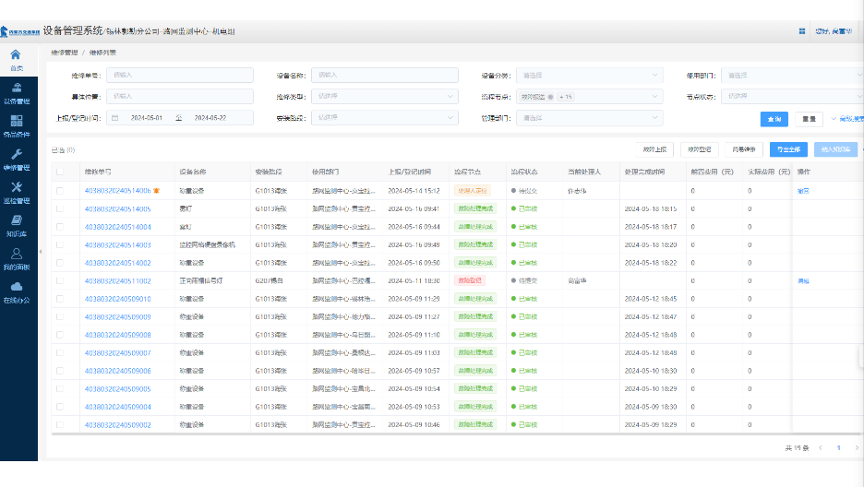
Task: Toggle the select-all checkbox in table header
Action: 61,172
